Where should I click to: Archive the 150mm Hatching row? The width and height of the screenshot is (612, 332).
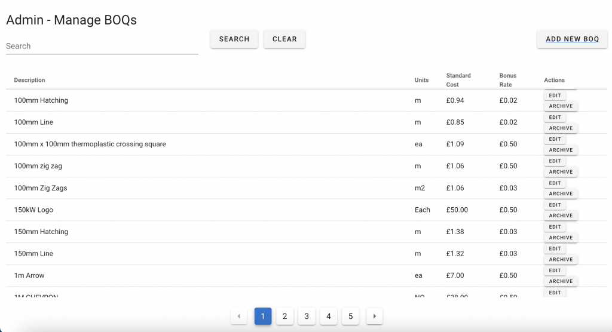click(x=561, y=238)
